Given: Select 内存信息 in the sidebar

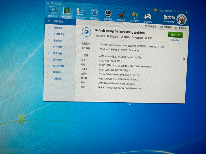Looking at the screenshot, I should [58, 47].
